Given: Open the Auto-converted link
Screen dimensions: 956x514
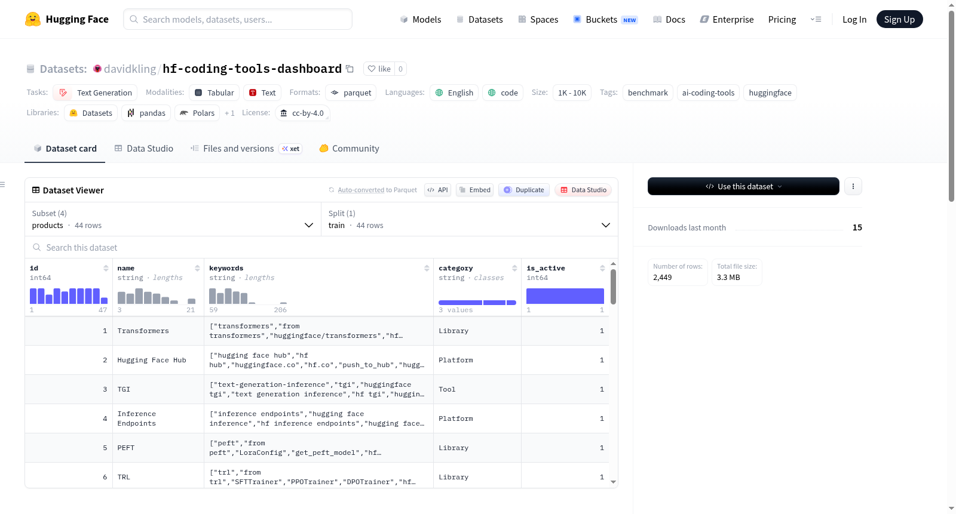Looking at the screenshot, I should coord(361,190).
